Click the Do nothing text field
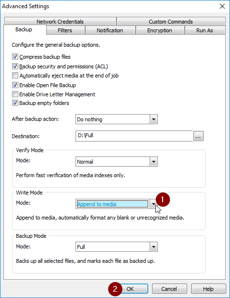 tap(113, 119)
